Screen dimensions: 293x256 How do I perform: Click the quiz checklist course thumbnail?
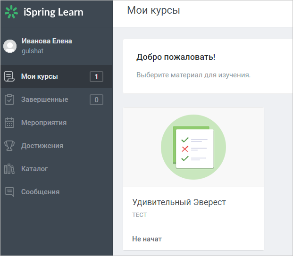193,147
